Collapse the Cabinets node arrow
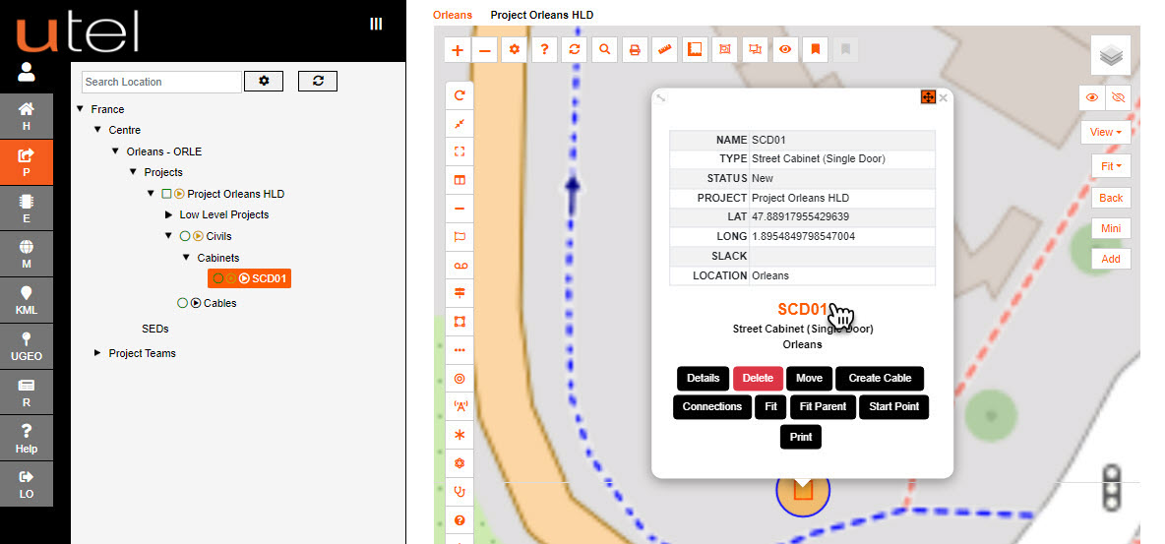The image size is (1165, 544). 186,258
